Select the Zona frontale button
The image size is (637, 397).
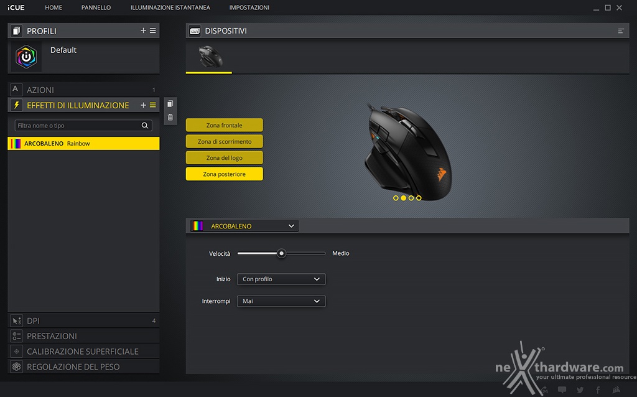click(224, 125)
